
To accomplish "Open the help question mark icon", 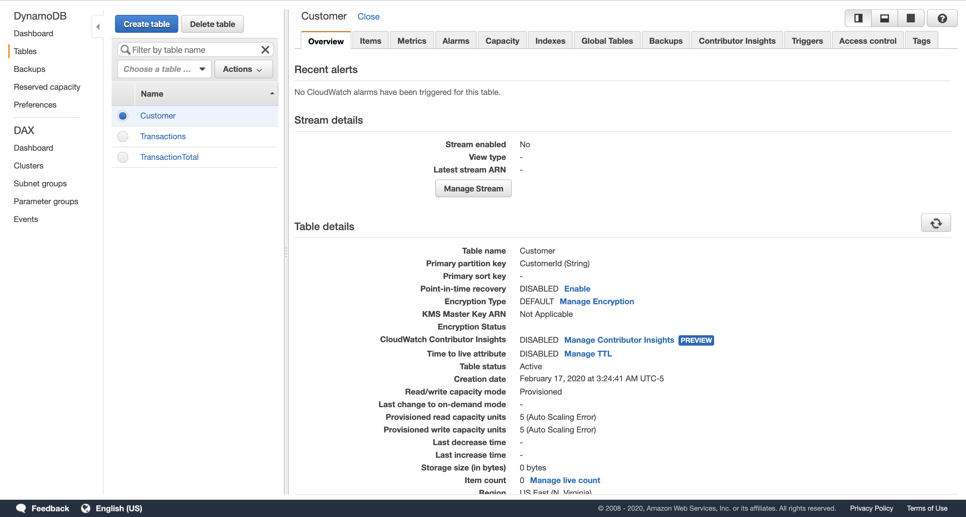I will pos(942,18).
